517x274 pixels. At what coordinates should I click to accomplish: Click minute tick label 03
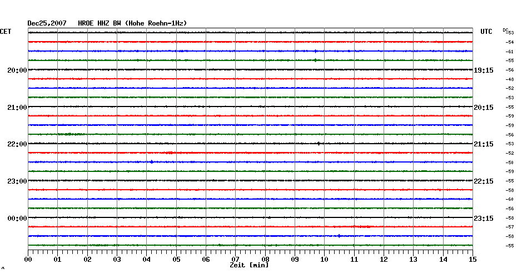pyautogui.click(x=117, y=260)
